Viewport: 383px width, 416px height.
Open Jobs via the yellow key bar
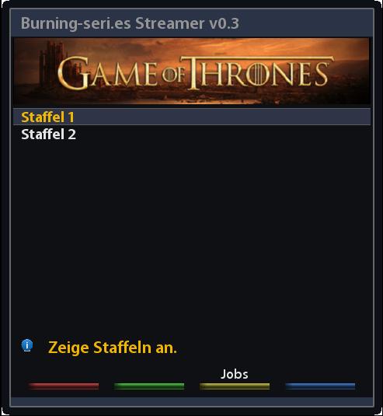coord(235,386)
